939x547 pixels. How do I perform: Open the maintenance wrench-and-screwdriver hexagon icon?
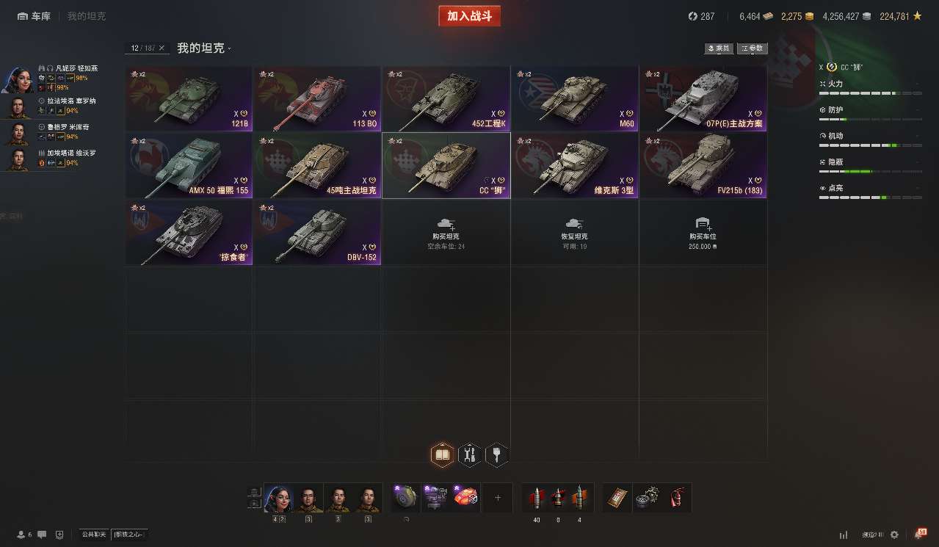pyautogui.click(x=470, y=455)
